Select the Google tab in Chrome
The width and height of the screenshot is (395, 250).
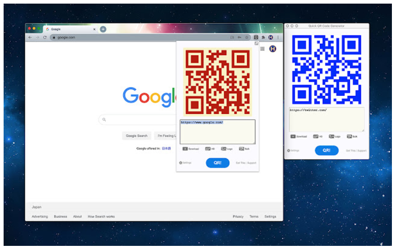71,29
